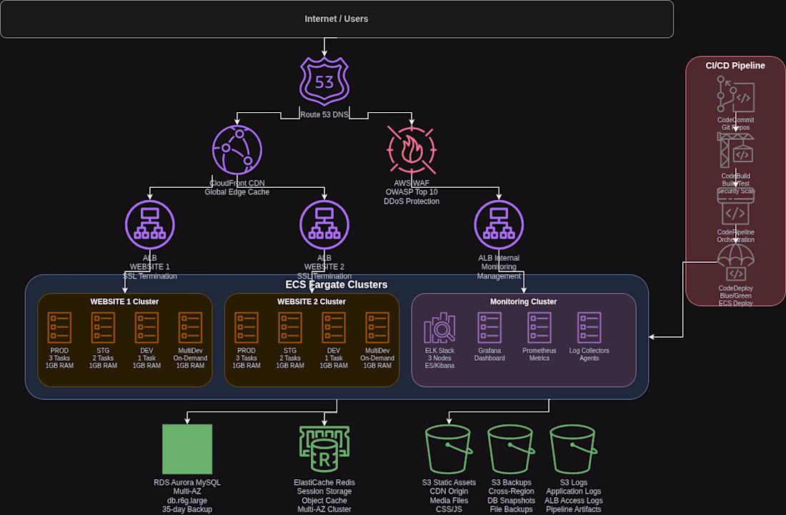Select STG task icon in WEBSITE 1 Cluster

(103, 328)
